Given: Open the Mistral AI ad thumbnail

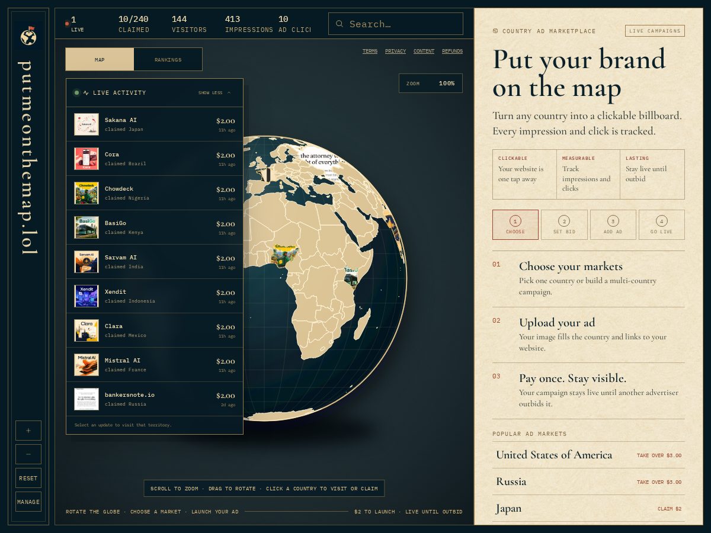Looking at the screenshot, I should 87,365.
